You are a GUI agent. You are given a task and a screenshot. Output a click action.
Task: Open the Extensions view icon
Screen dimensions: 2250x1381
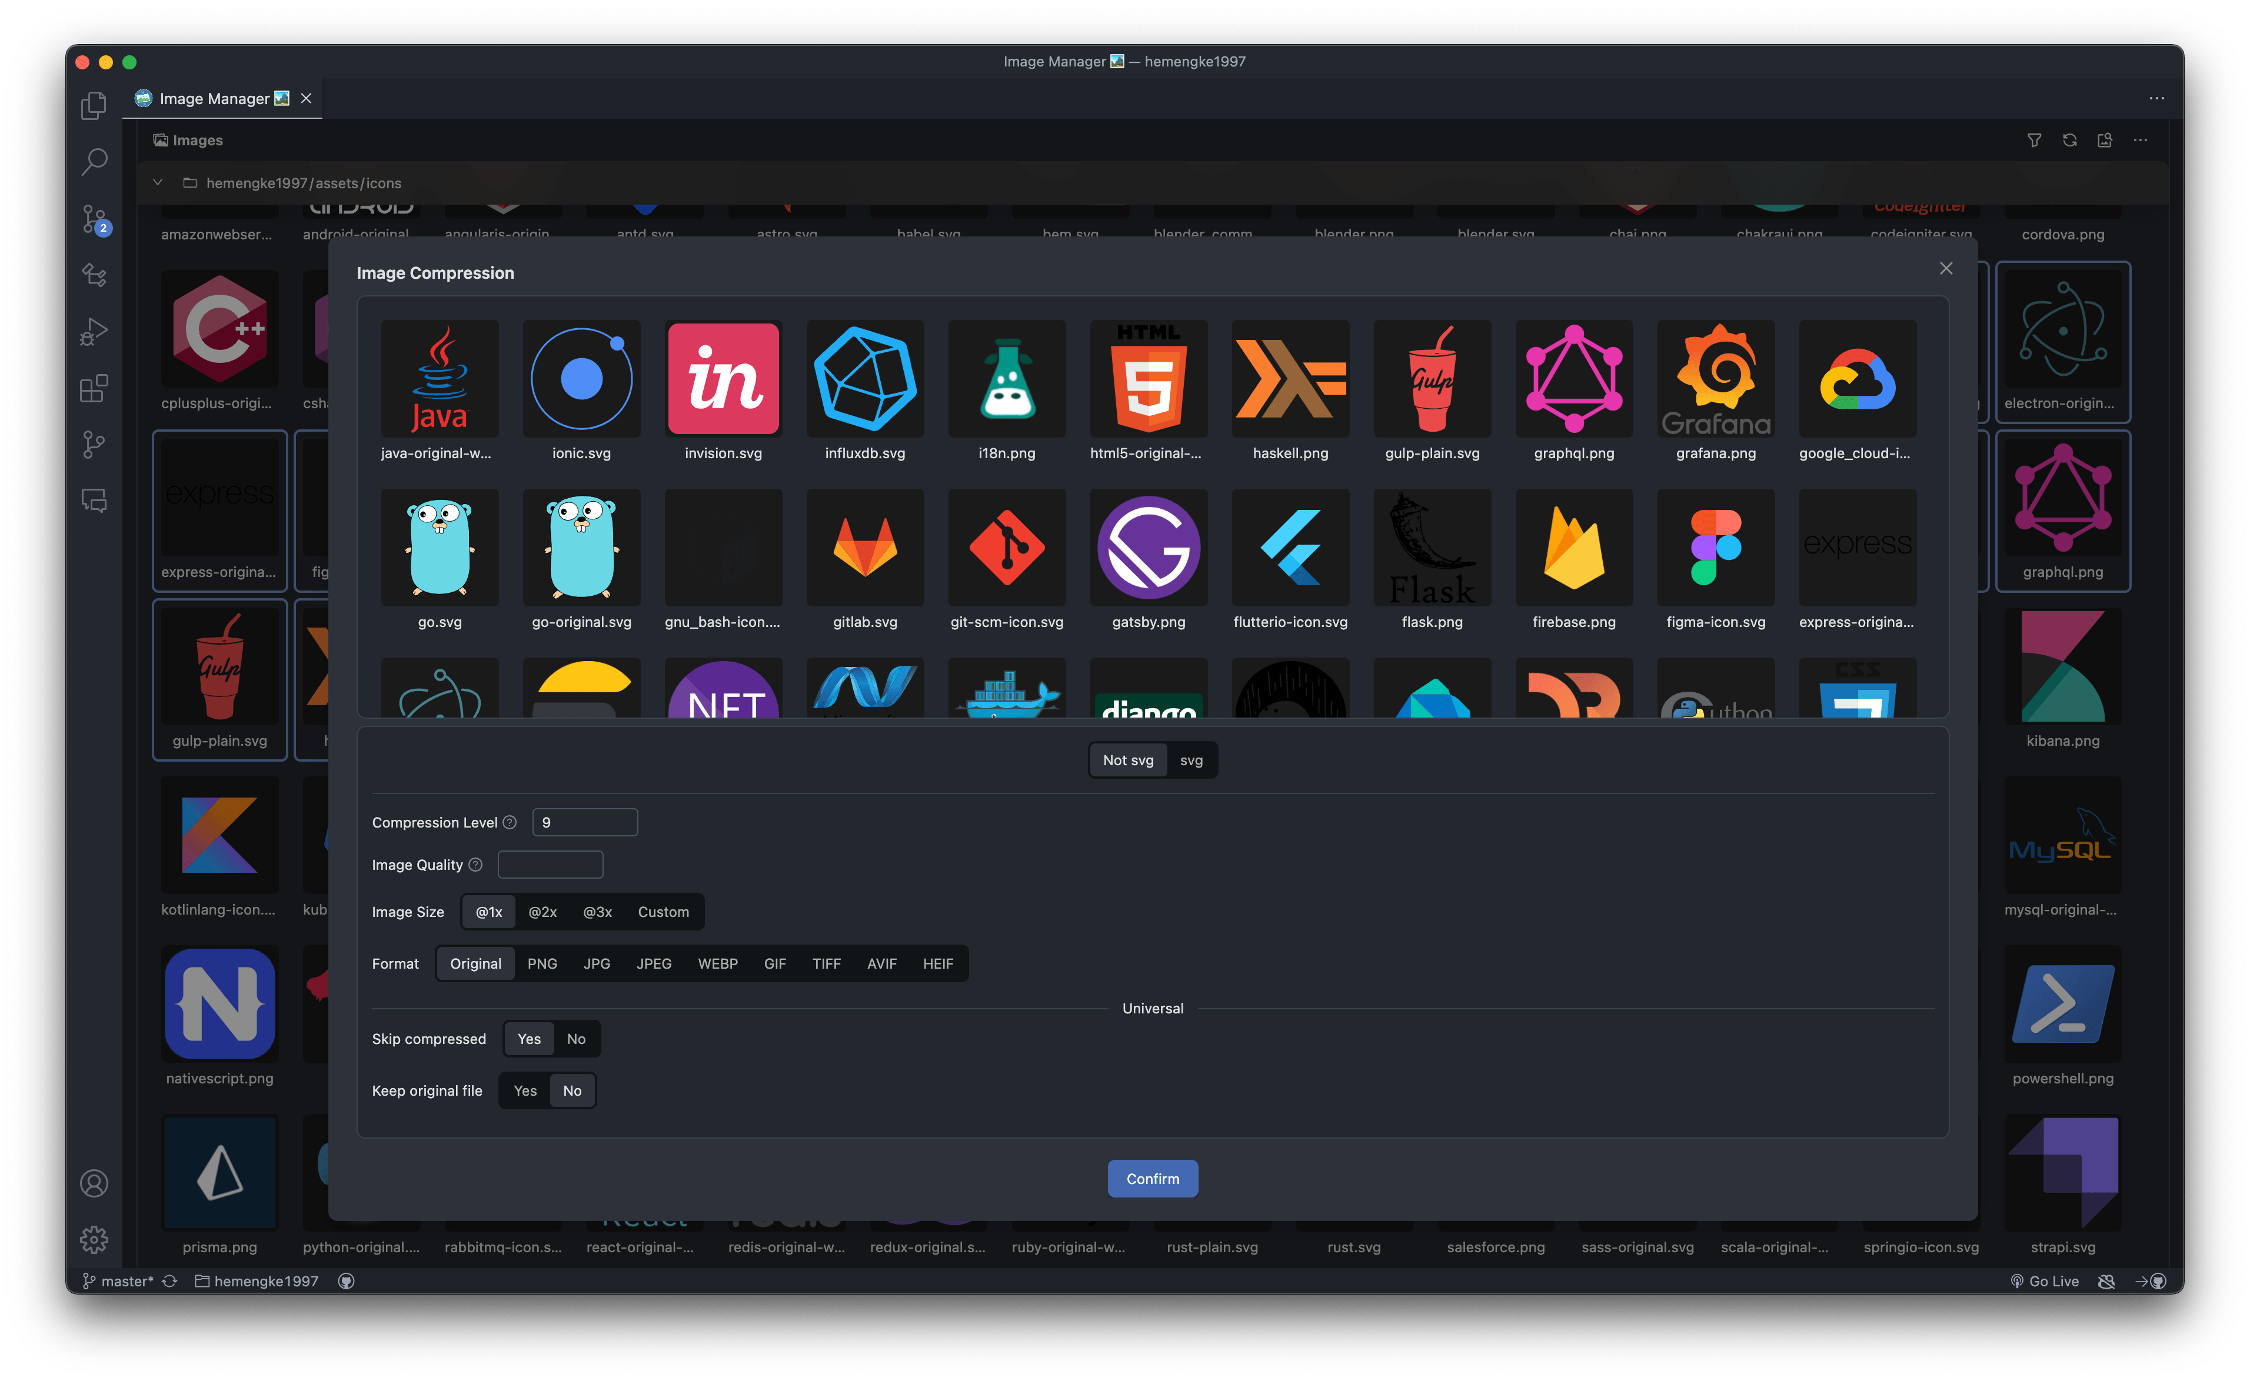pos(93,388)
